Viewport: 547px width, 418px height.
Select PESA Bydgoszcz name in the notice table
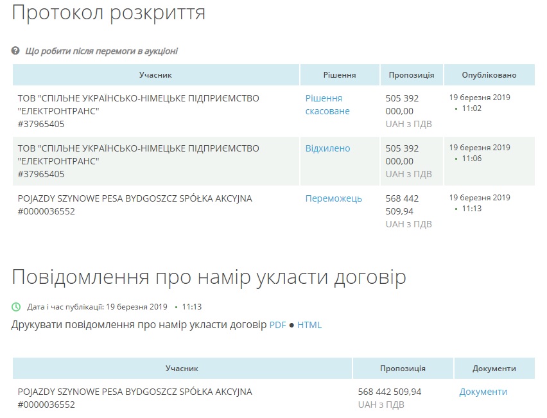pyautogui.click(x=135, y=392)
